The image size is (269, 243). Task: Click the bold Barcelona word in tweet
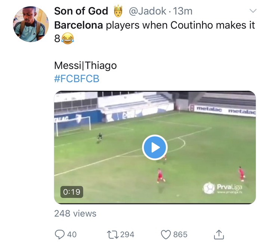(78, 25)
